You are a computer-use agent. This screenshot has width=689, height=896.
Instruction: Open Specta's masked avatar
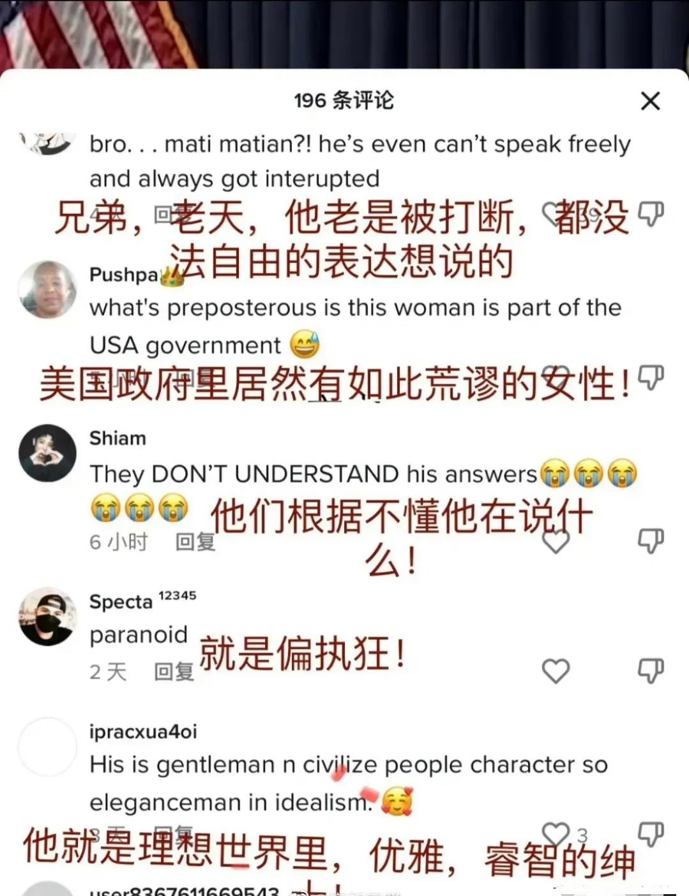click(x=48, y=616)
